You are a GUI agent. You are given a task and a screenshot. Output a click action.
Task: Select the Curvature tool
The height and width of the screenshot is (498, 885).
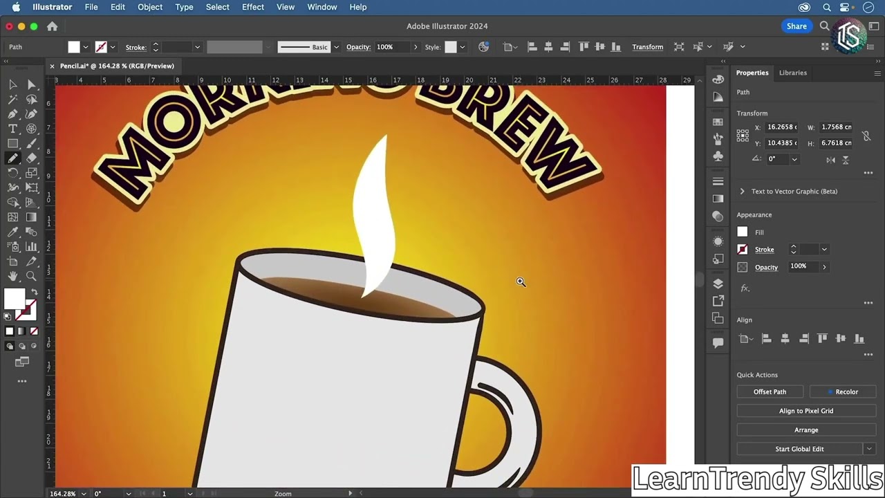coord(31,114)
